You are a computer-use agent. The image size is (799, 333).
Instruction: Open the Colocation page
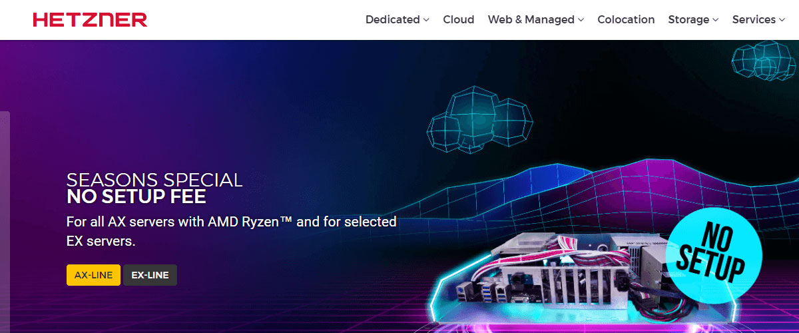click(x=626, y=20)
